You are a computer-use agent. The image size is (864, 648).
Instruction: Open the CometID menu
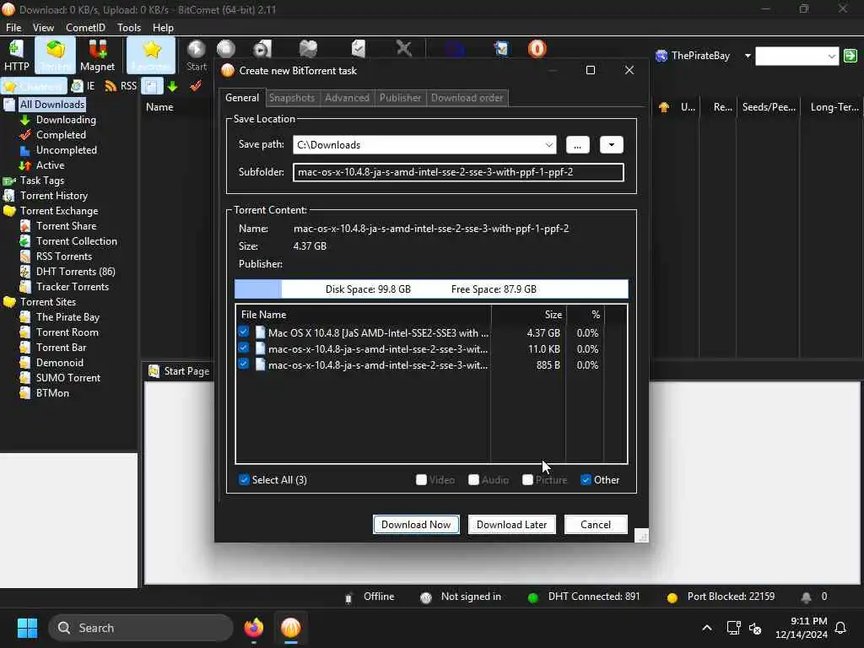85,28
